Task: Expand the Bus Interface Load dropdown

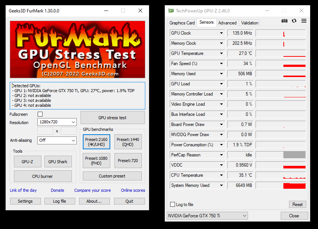Action: [x=221, y=114]
